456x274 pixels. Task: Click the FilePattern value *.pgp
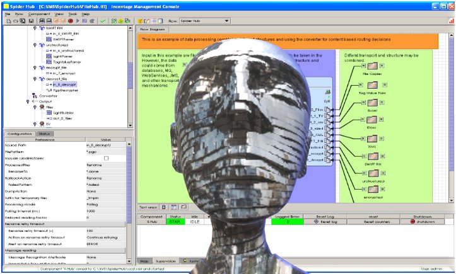(106, 152)
